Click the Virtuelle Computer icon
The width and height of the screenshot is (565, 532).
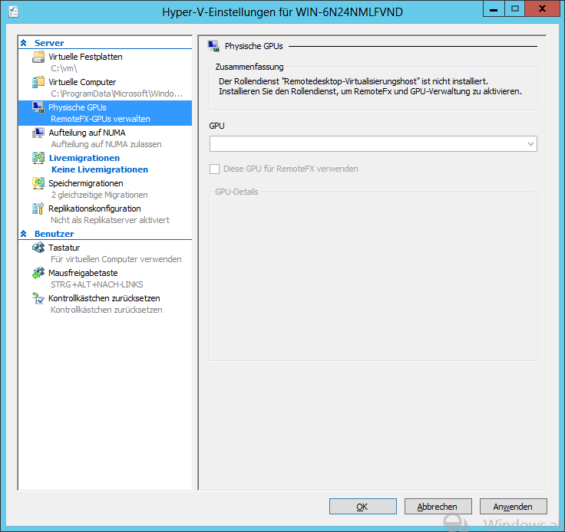tap(38, 83)
